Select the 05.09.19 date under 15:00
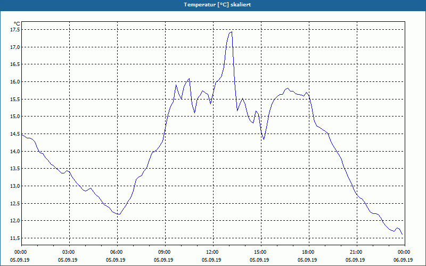 (259, 260)
